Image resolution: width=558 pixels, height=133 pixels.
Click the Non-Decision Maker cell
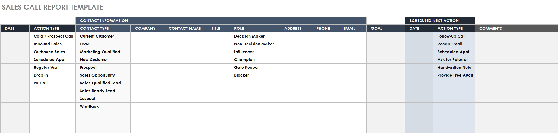click(x=255, y=44)
